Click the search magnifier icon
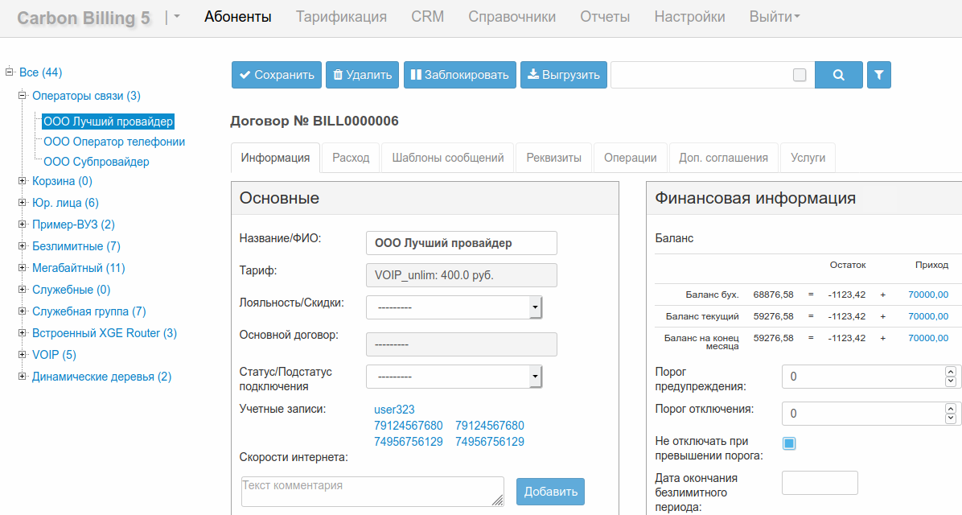 [839, 74]
